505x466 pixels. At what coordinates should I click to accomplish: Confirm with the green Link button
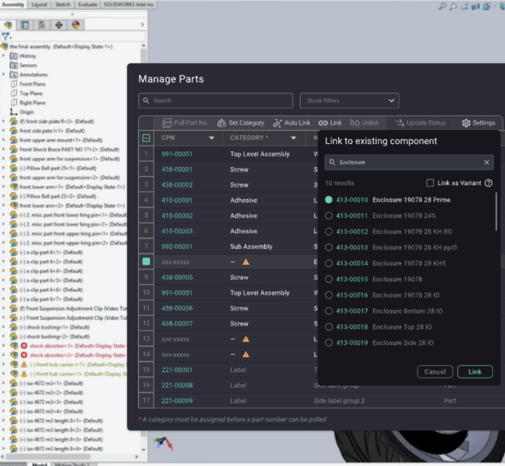coord(475,372)
